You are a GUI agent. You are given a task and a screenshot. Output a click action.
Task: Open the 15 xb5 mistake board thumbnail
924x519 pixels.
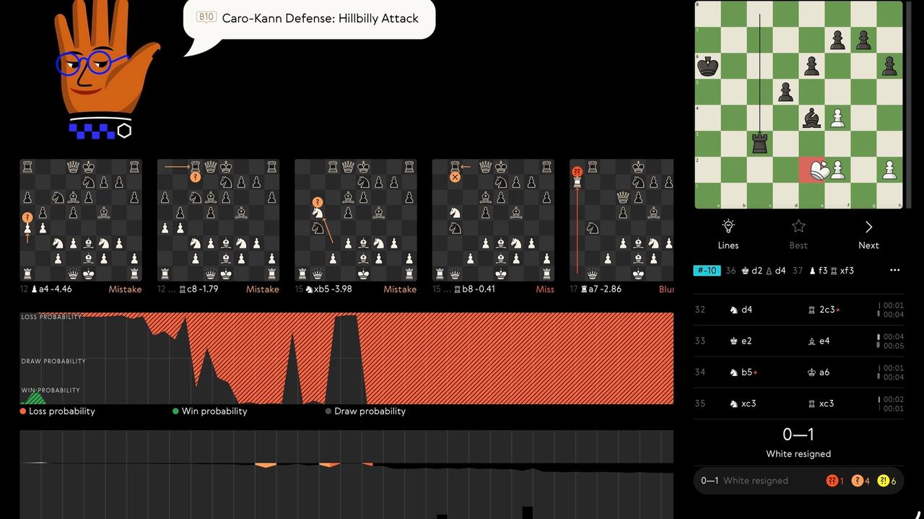(x=355, y=220)
